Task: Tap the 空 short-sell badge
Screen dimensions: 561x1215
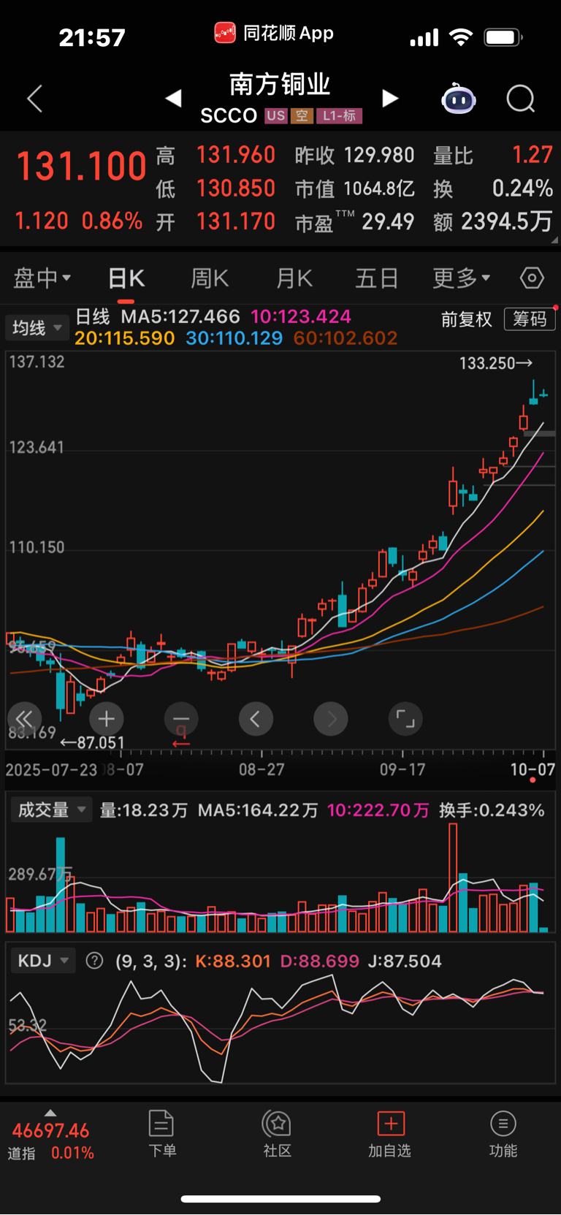Action: (x=302, y=115)
